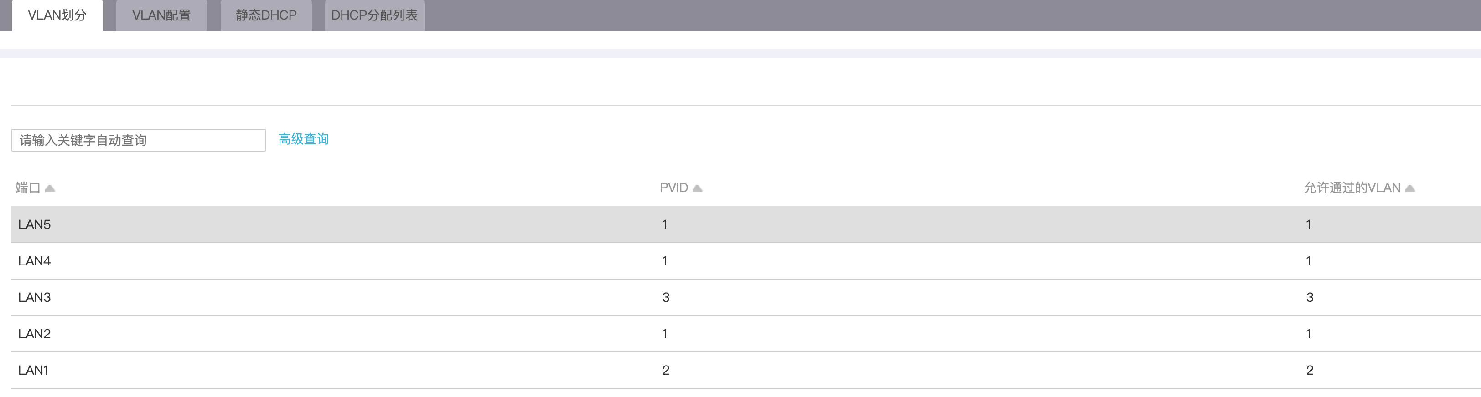1481x397 pixels.
Task: Click allowed VLAN value in LAN5 row
Action: point(1309,224)
